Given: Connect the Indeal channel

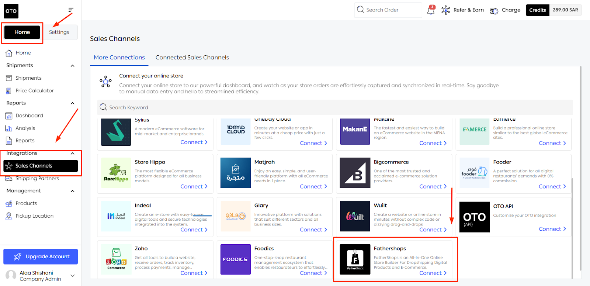Looking at the screenshot, I should click(194, 230).
